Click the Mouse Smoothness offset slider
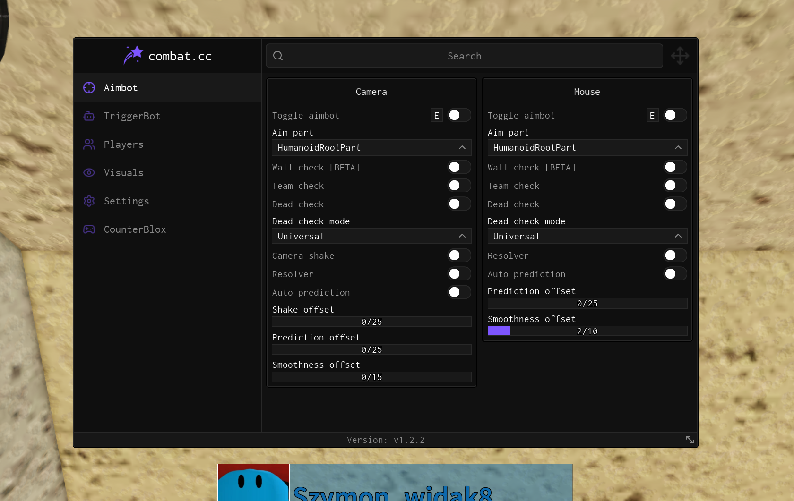 coord(587,331)
